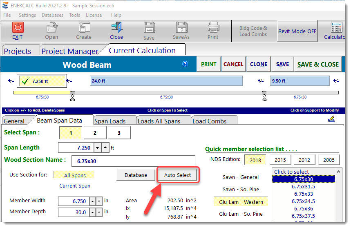Click the Print printer icon
This screenshot has width=351, height=228.
[213, 28]
